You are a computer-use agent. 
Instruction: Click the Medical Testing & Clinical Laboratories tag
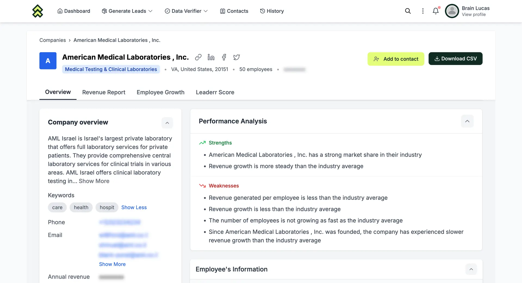[111, 69]
